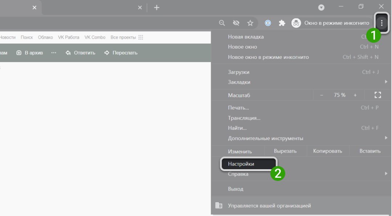Click the incognito window profile badge
The width and height of the screenshot is (392, 216).
[330, 23]
